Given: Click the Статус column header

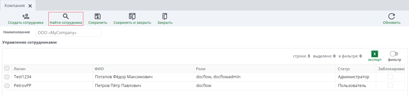Looking at the screenshot, I should [344, 69].
